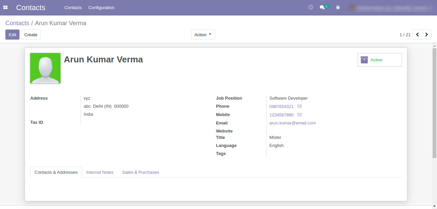Open the Contacts menu item
Viewport: 437px width, 209px height.
[73, 7]
